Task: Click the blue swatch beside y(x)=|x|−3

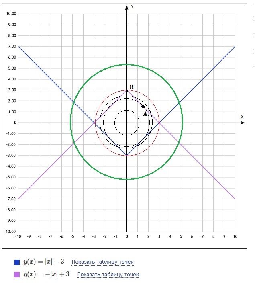Action: [x=17, y=262]
